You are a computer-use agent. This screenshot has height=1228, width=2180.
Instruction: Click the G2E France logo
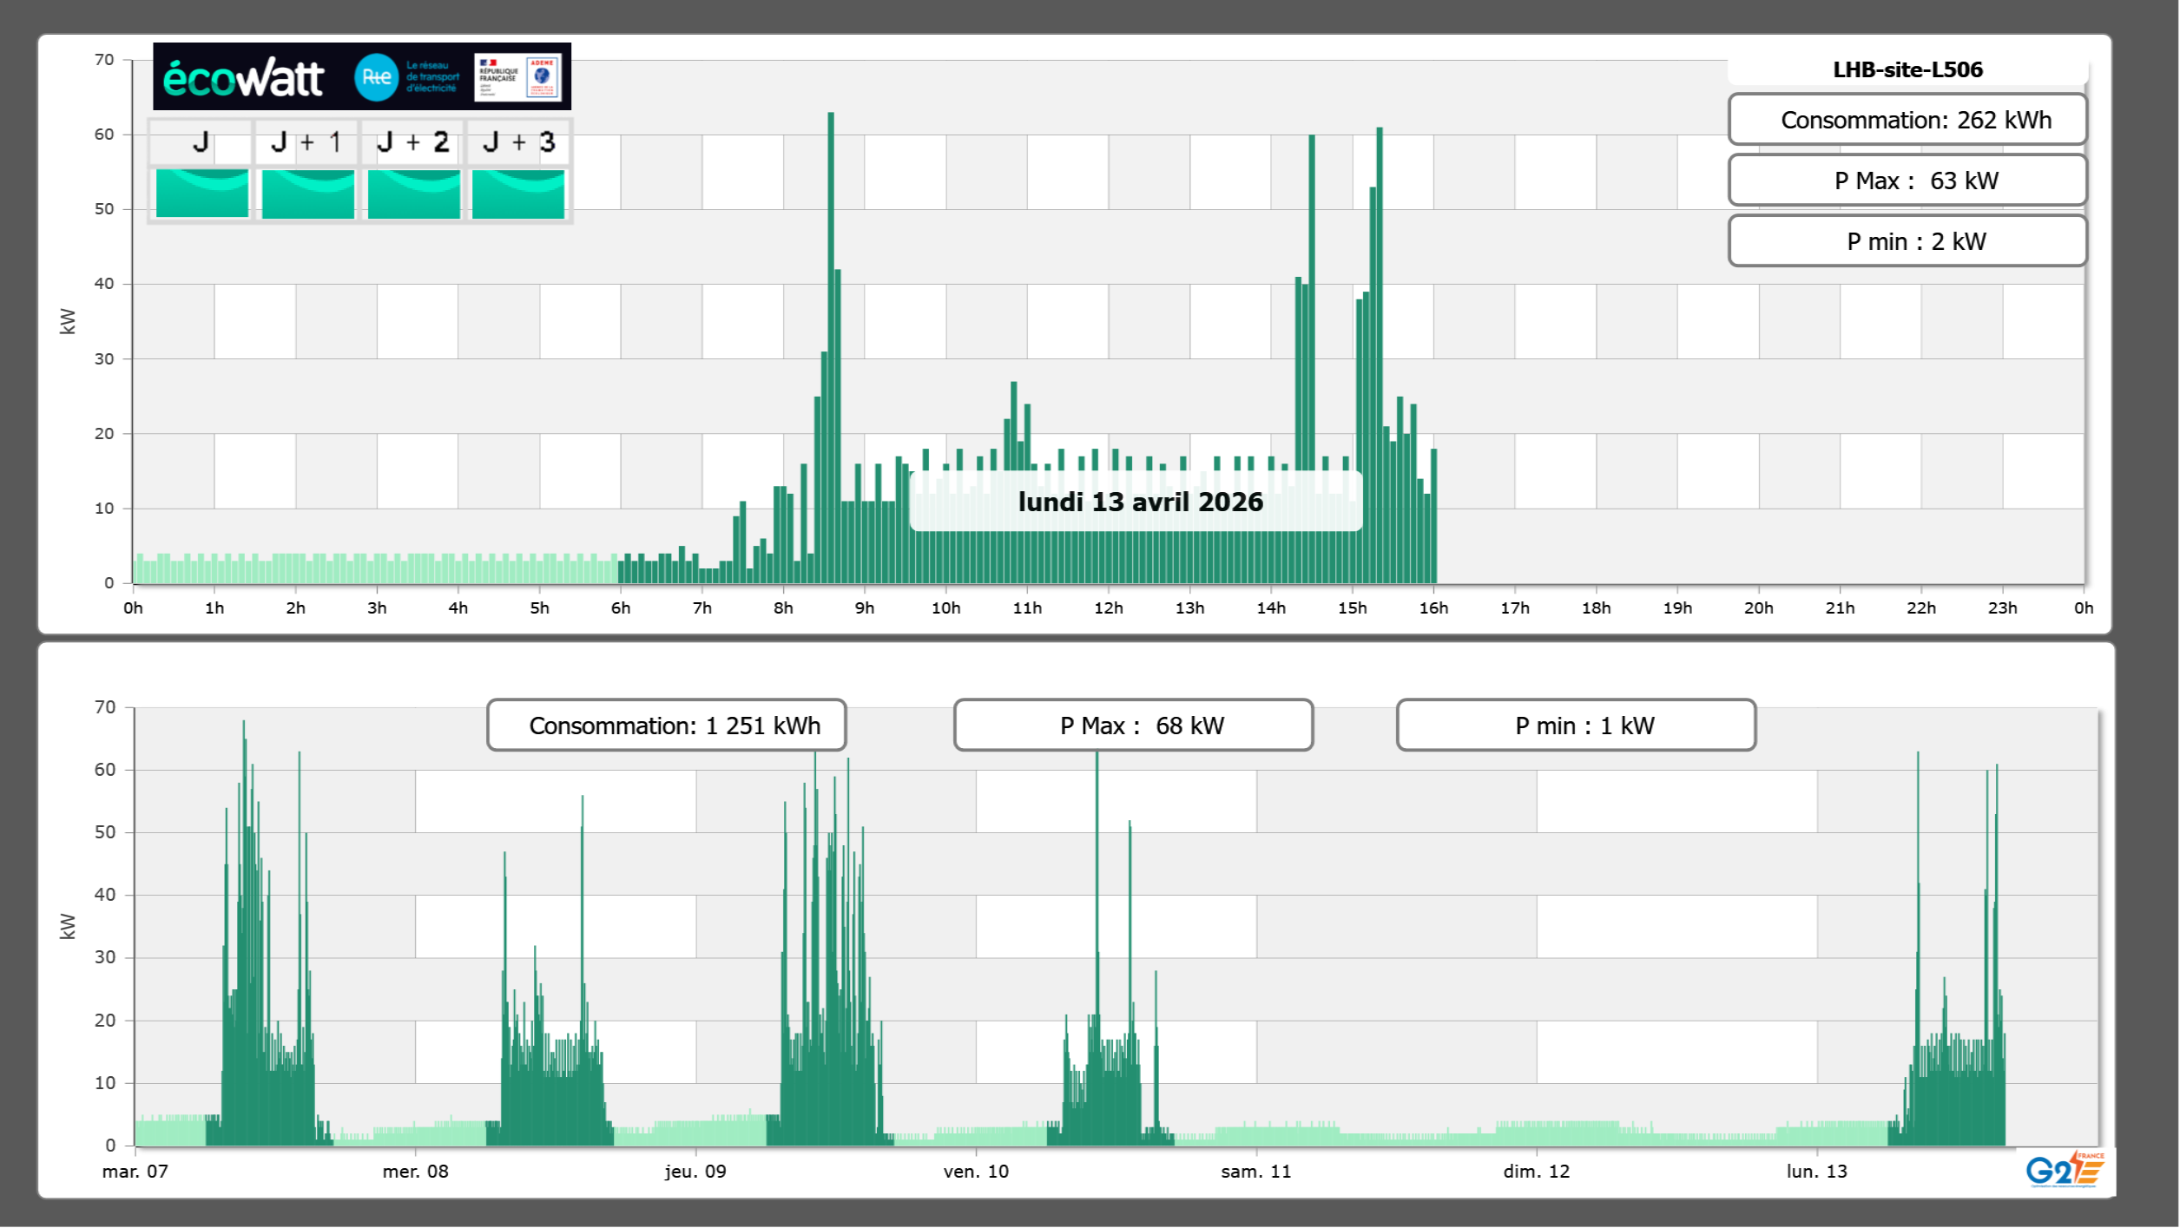tap(2064, 1170)
